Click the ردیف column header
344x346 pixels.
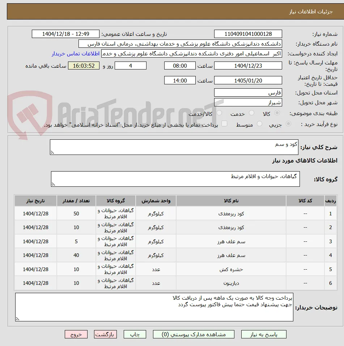(x=330, y=201)
